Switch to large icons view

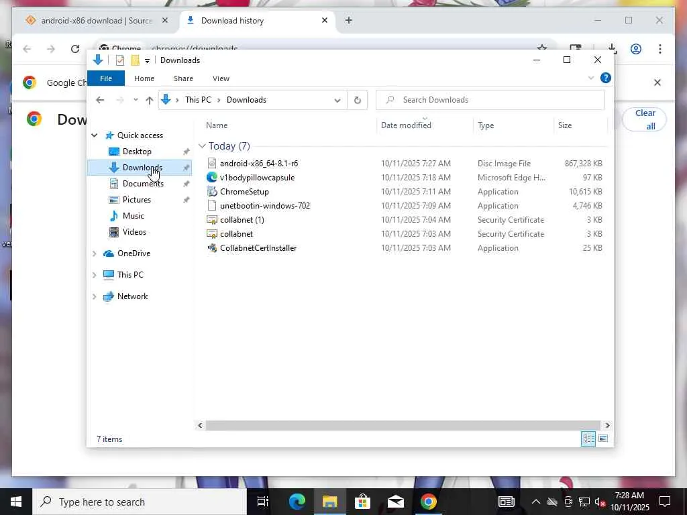[603, 439]
